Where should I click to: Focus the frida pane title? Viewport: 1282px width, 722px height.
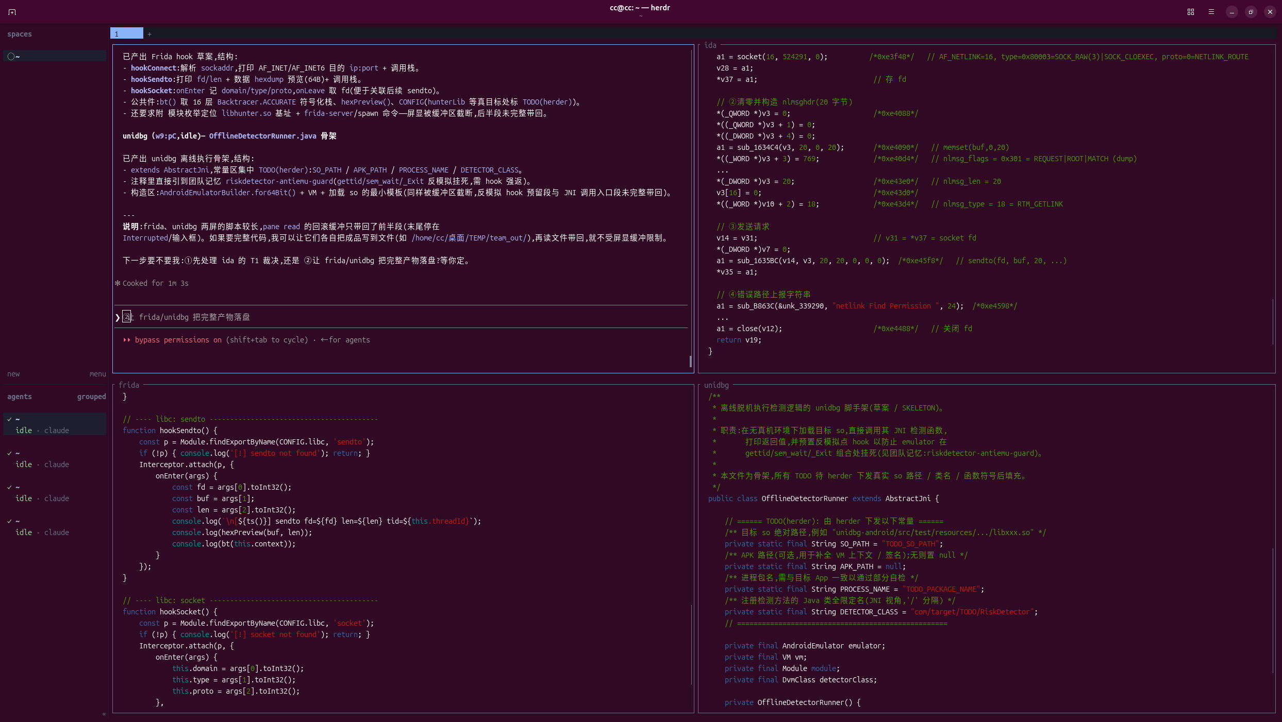(x=129, y=385)
